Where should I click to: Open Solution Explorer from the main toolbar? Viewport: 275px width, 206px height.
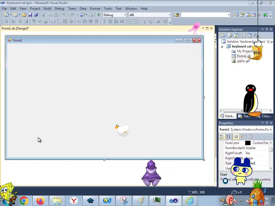point(236,15)
